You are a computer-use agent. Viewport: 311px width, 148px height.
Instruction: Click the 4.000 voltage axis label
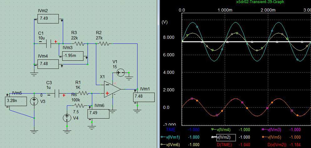pyautogui.click(x=169, y=73)
